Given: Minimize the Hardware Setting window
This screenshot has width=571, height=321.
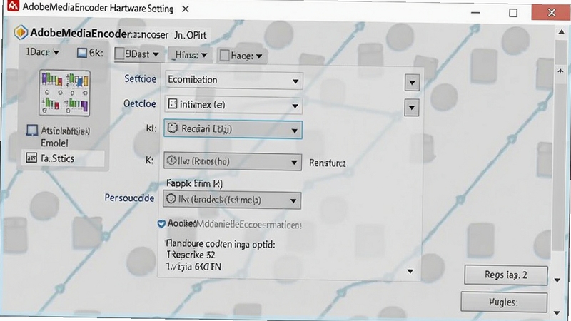Looking at the screenshot, I should [475, 12].
